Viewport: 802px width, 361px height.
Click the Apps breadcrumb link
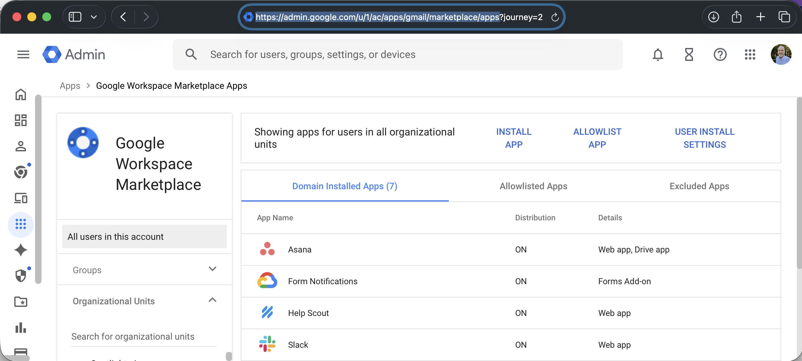pyautogui.click(x=70, y=86)
